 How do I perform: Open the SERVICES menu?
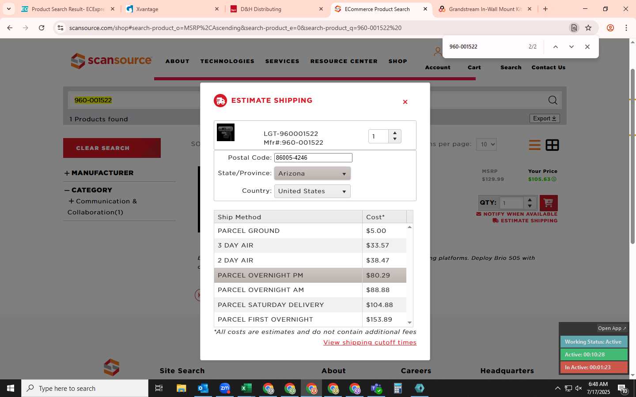pyautogui.click(x=282, y=61)
